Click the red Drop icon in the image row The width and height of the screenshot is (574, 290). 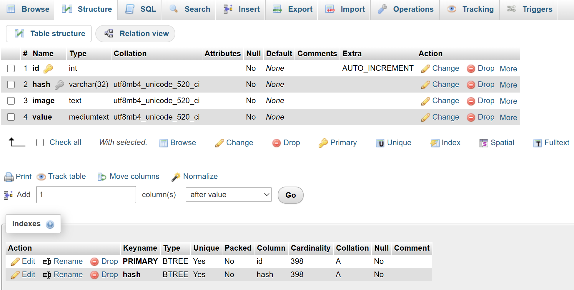pyautogui.click(x=471, y=101)
